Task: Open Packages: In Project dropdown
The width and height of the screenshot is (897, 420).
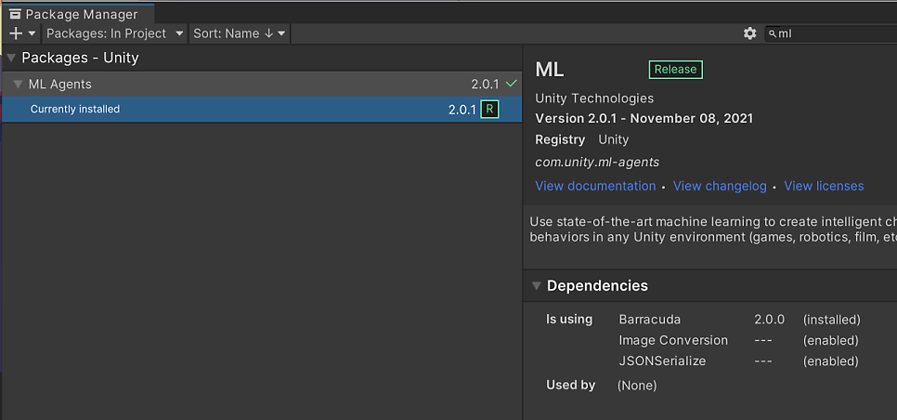Action: (x=115, y=33)
